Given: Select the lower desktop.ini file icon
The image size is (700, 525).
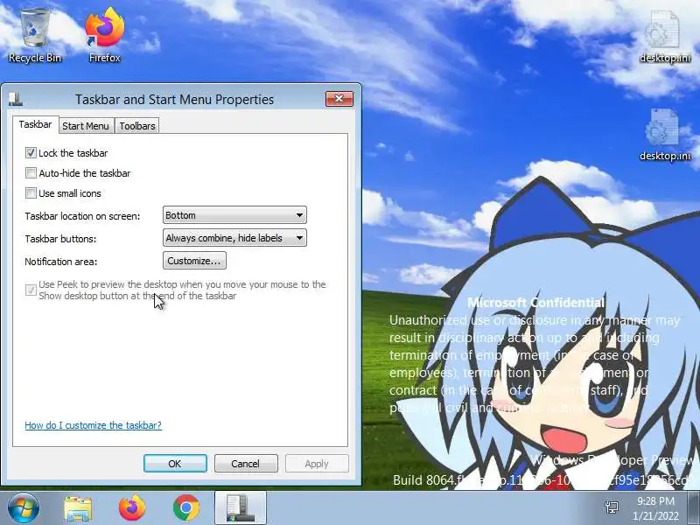Looking at the screenshot, I should (x=665, y=134).
